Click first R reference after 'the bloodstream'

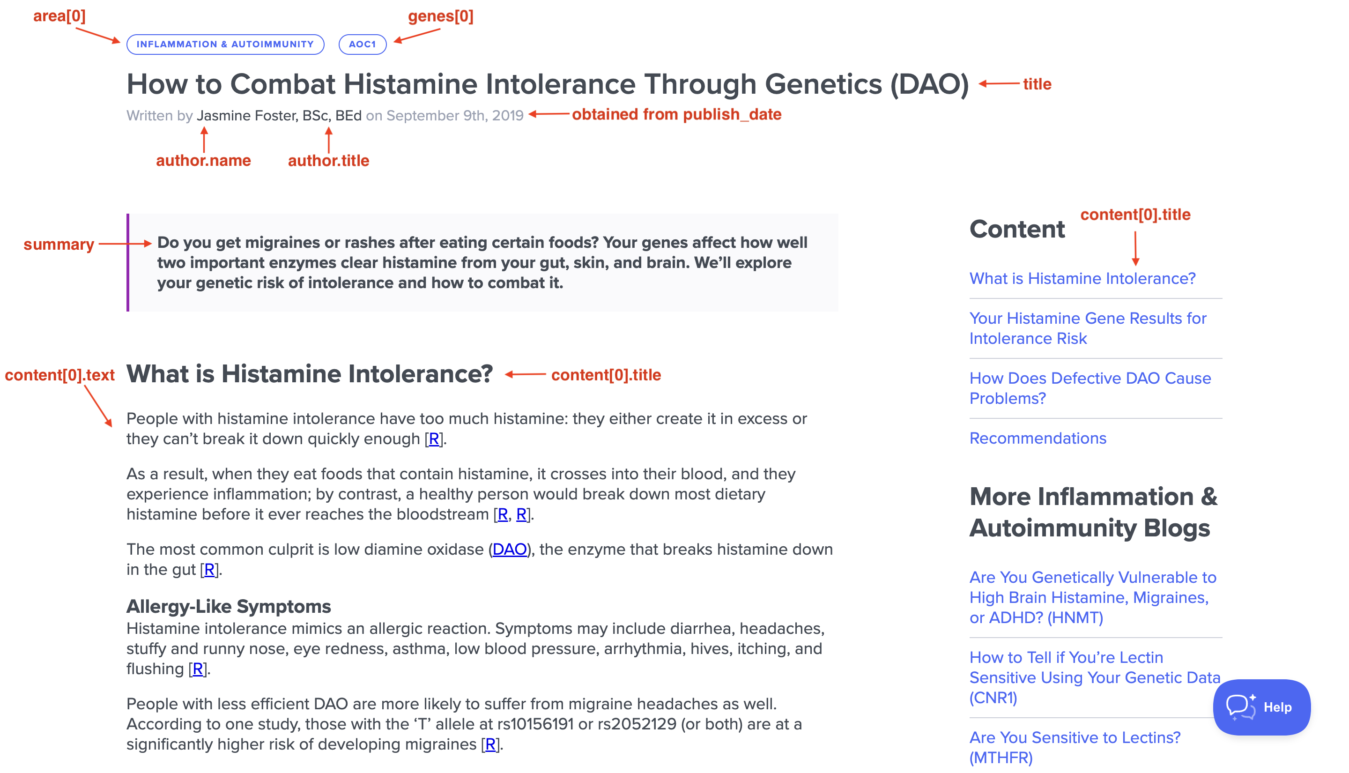point(503,514)
